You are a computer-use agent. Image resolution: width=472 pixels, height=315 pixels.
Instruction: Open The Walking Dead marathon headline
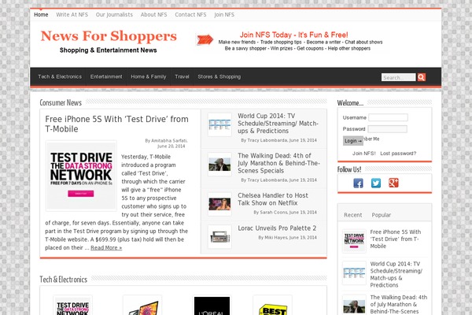click(x=278, y=163)
